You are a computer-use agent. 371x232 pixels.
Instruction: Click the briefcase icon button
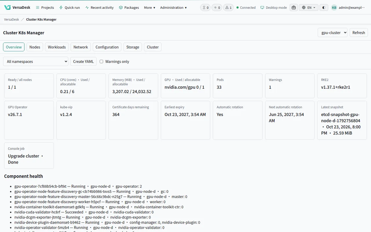click(x=294, y=8)
